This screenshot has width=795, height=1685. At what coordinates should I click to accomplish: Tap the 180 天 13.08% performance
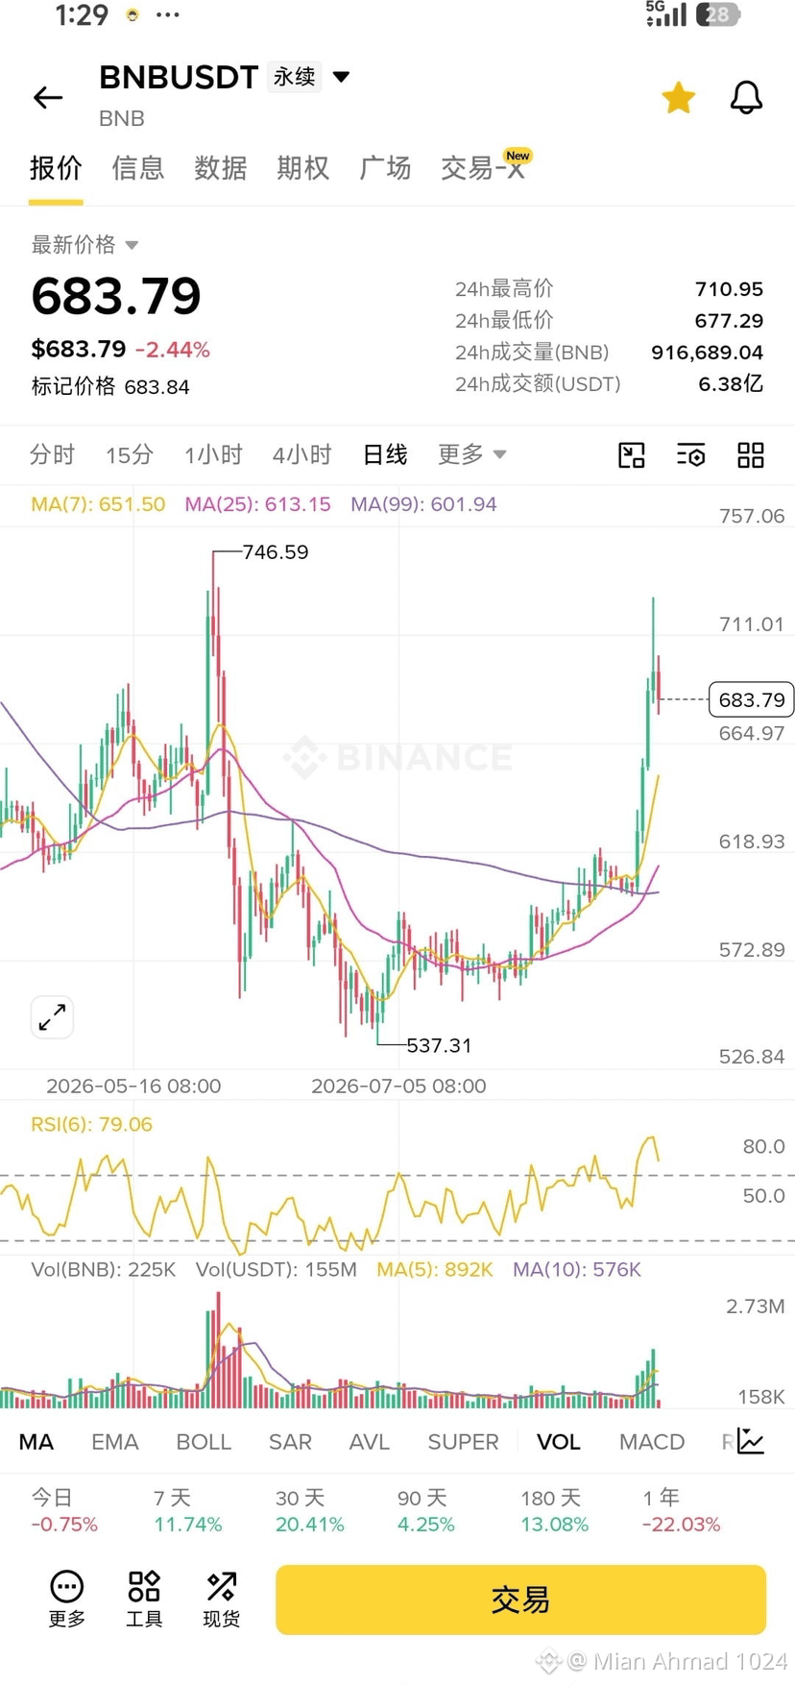coord(554,1511)
